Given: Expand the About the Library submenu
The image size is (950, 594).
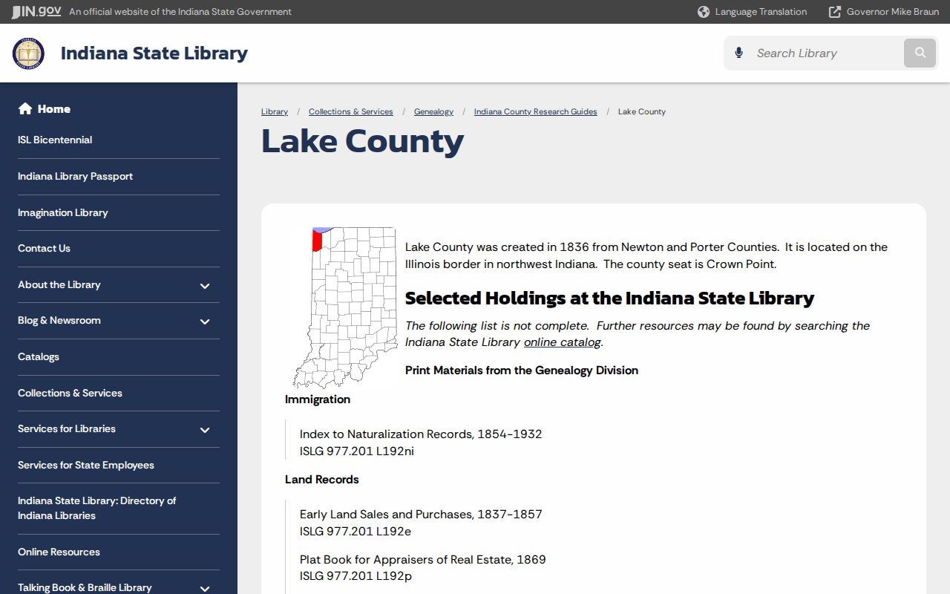Looking at the screenshot, I should point(205,286).
